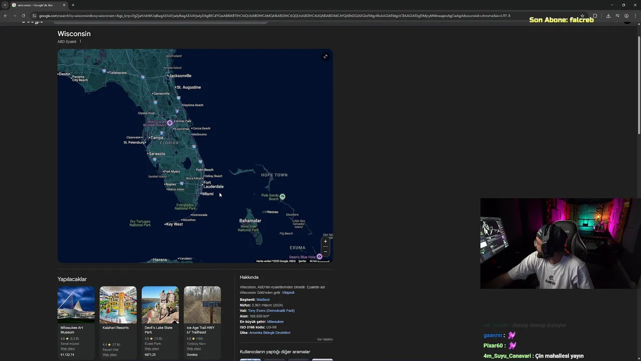Viewport: 641px width, 361px height.
Task: Click the Wisconsin heading title
Action: point(74,34)
